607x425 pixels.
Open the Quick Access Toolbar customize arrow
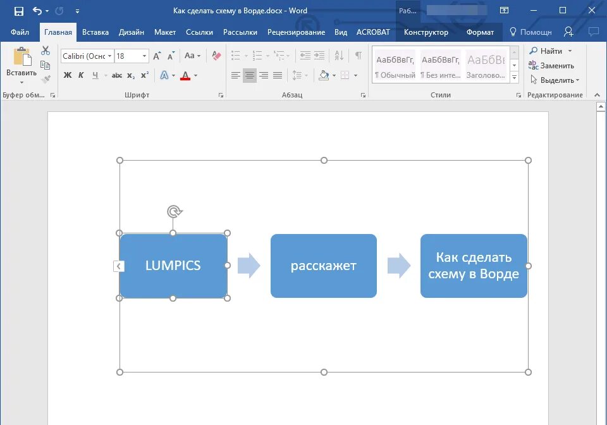coord(77,11)
